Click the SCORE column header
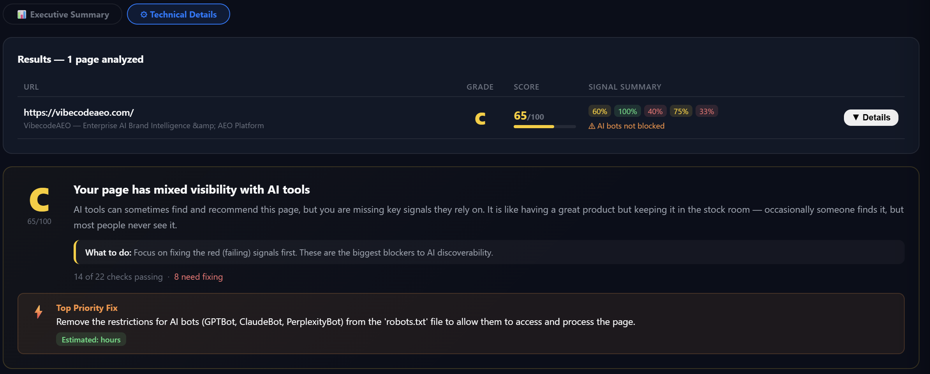This screenshot has height=374, width=930. pyautogui.click(x=526, y=87)
